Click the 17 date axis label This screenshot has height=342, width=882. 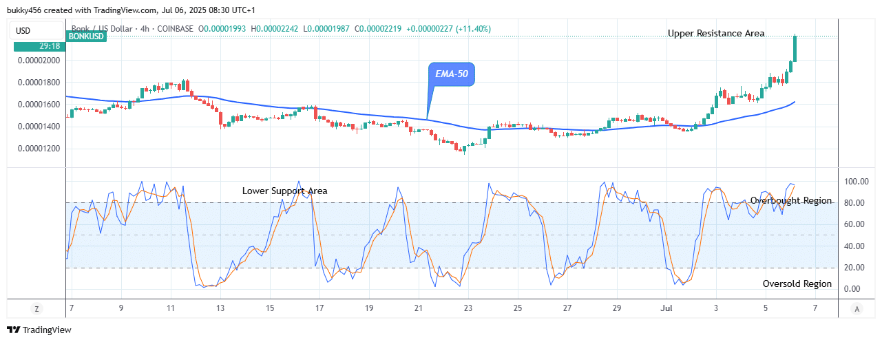click(x=319, y=308)
